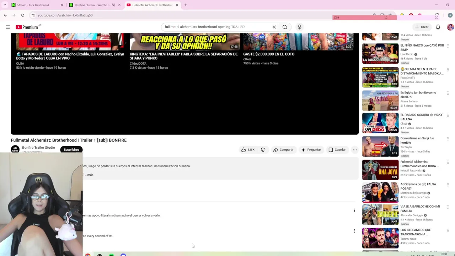Open the browser tab search dropdown

coord(5,5)
